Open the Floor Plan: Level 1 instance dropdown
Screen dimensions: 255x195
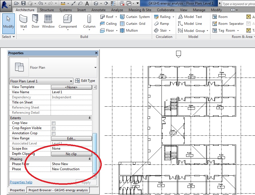[x=41, y=81]
